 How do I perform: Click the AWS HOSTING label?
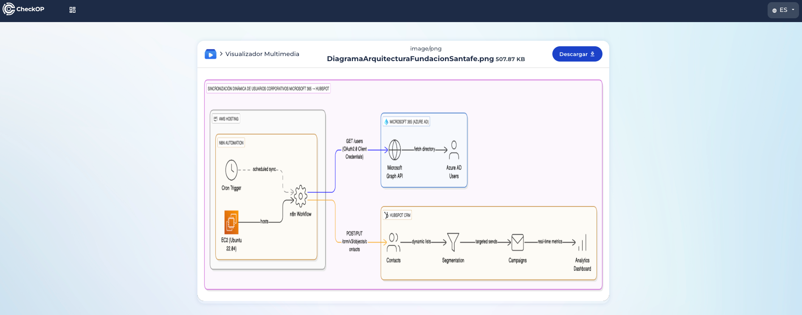(x=226, y=119)
